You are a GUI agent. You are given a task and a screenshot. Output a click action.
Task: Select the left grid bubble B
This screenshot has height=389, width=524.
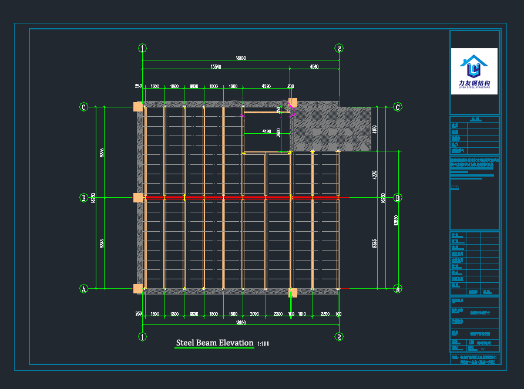tap(84, 198)
